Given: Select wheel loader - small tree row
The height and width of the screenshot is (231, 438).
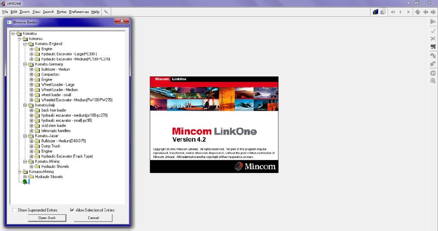Looking at the screenshot, I should tap(56, 95).
